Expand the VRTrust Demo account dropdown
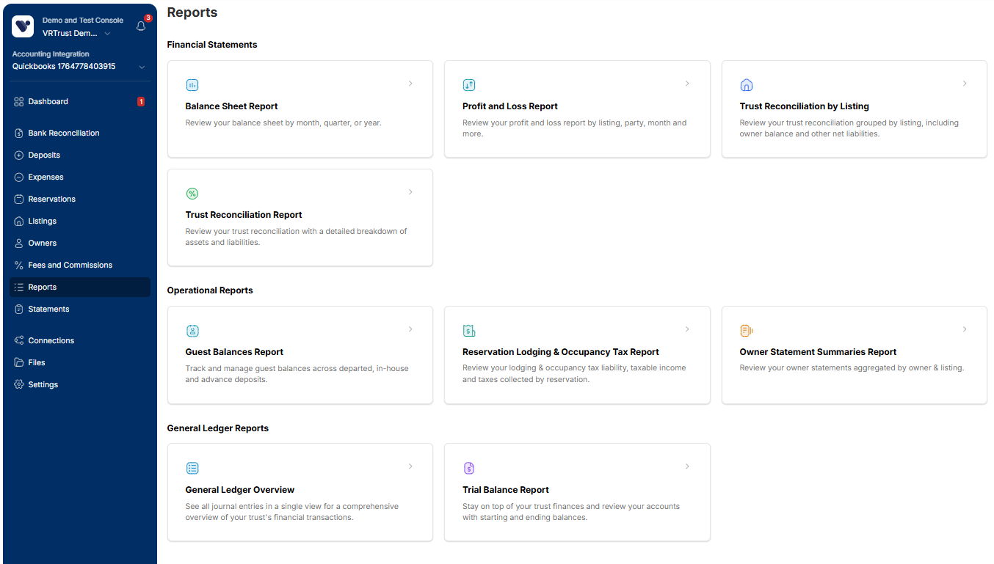Image resolution: width=994 pixels, height=564 pixels. (x=107, y=34)
